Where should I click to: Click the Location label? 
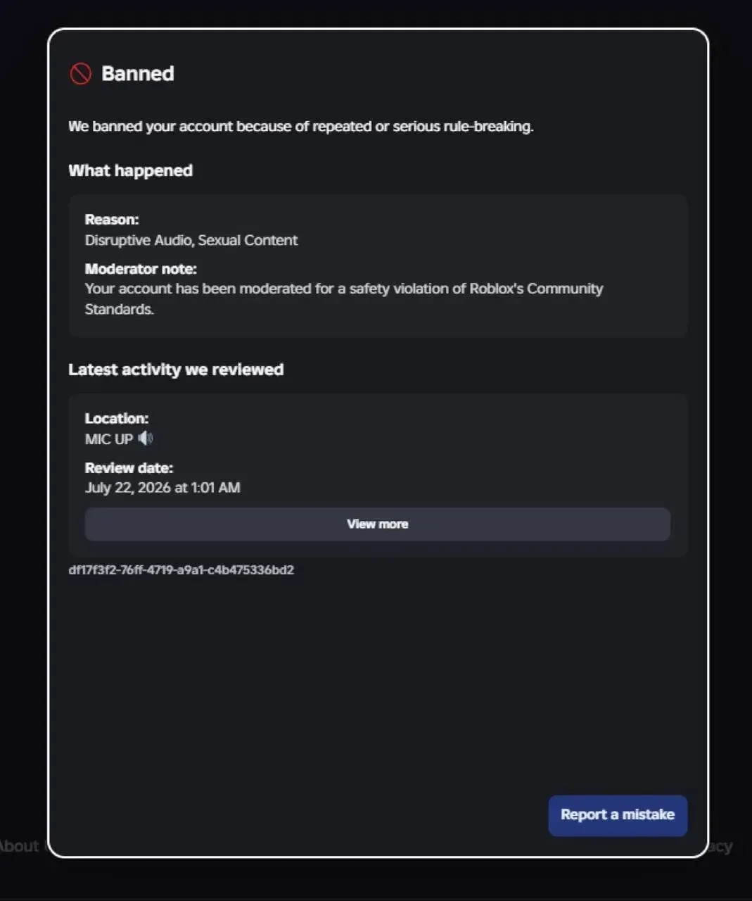[x=117, y=418]
